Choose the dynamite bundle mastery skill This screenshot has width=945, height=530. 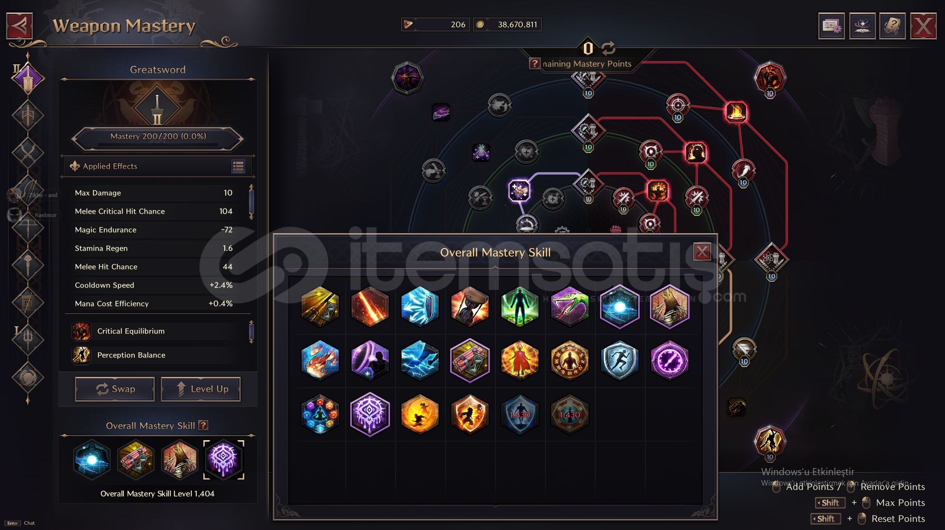[470, 360]
